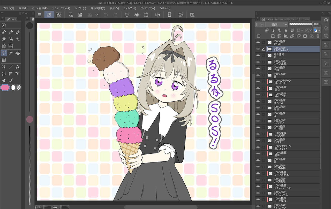Image resolution: width=331 pixels, height=209 pixels.
Task: Switch to the ヒストリー tab
Action: pyautogui.click(x=303, y=19)
